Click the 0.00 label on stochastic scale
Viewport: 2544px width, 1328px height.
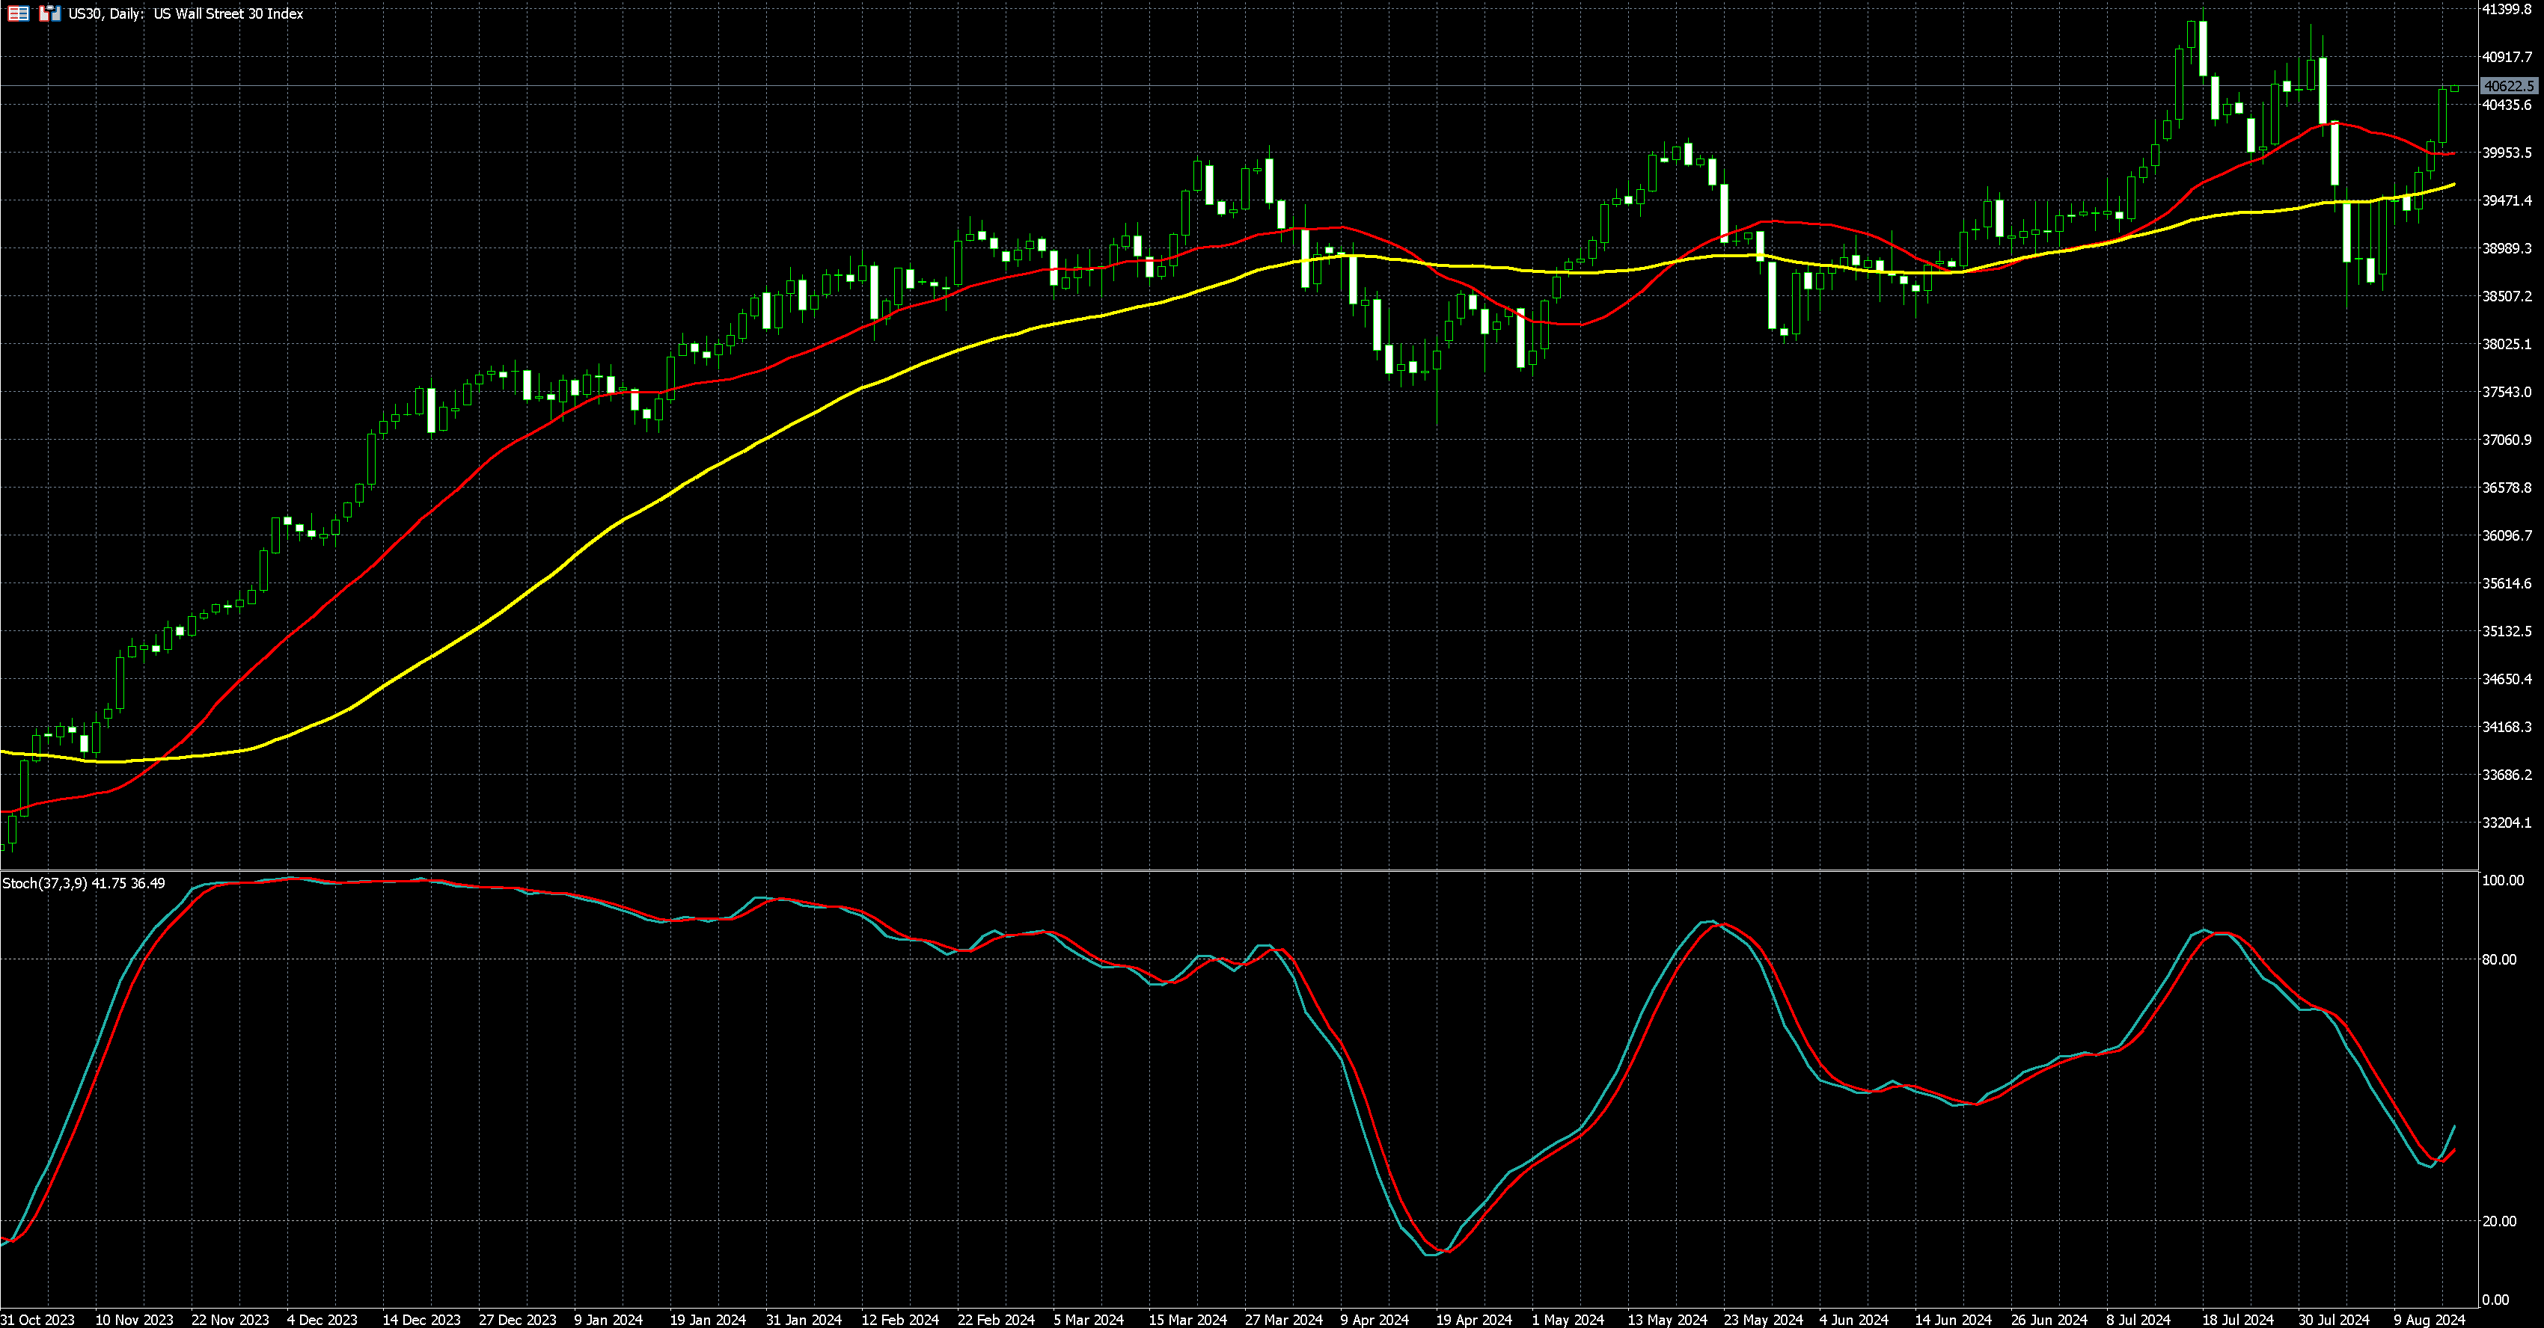pos(2495,1300)
